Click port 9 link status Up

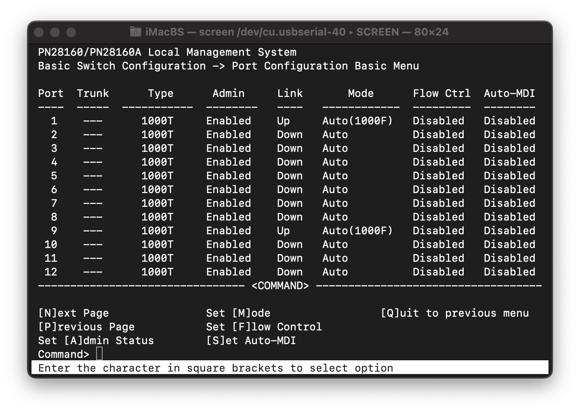click(x=284, y=231)
